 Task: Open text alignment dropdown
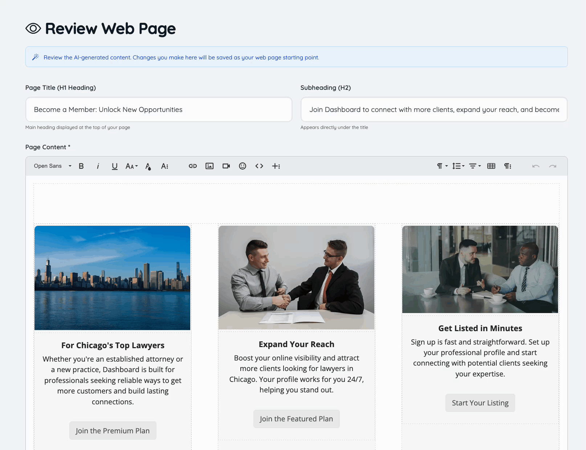coord(475,166)
